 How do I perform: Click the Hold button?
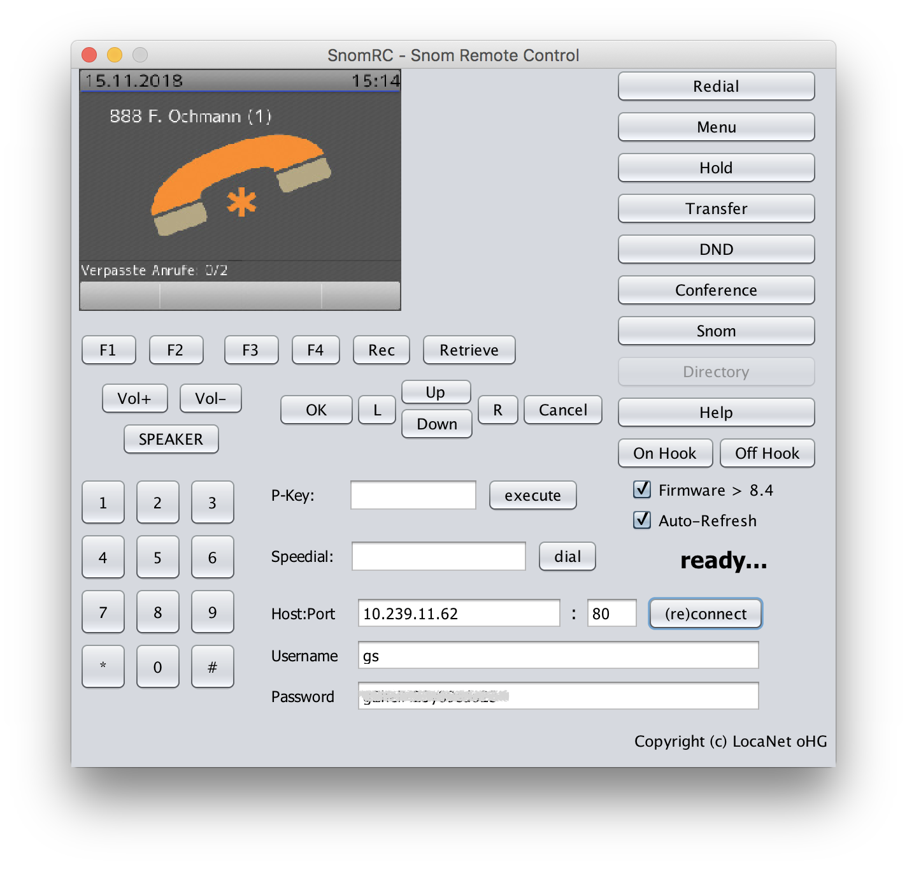(716, 168)
